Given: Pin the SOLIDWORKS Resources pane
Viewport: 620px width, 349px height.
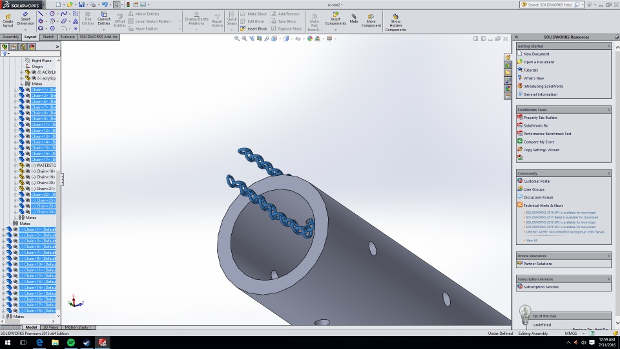Looking at the screenshot, I should tap(617, 37).
